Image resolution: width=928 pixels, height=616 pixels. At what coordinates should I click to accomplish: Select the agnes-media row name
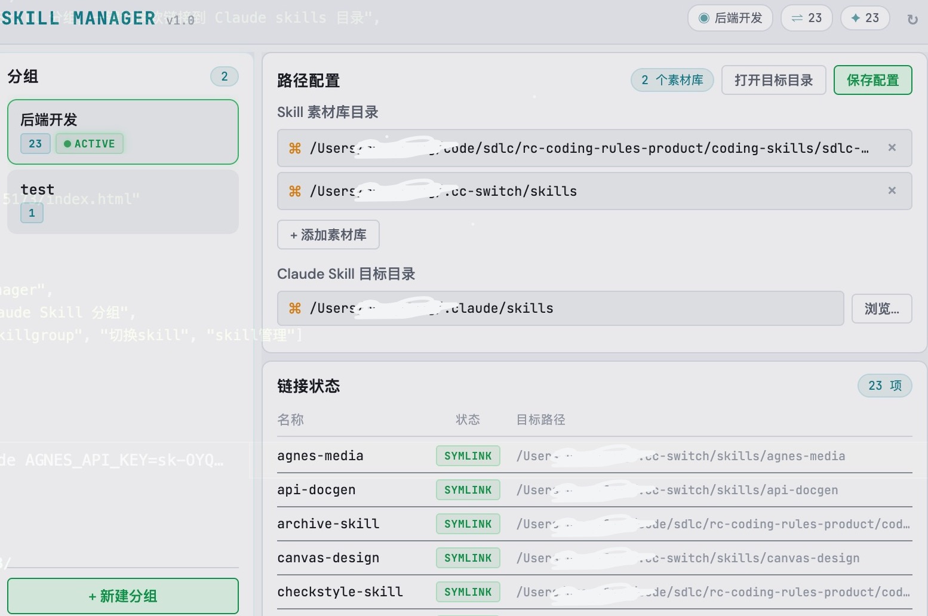321,456
